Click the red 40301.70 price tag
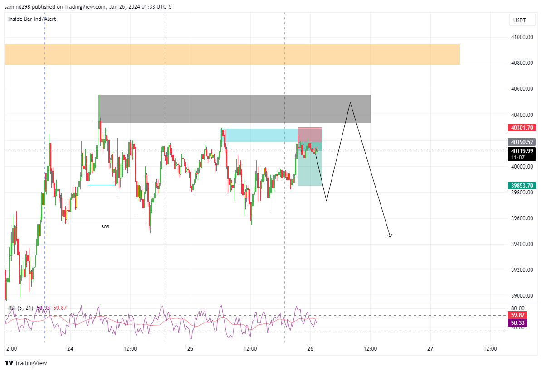Viewport: 542px width, 371px height. coord(521,128)
